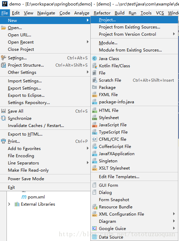Image resolution: width=179 pixels, height=241 pixels.
Task: Open the Refactor menu
Action: [x=102, y=13]
